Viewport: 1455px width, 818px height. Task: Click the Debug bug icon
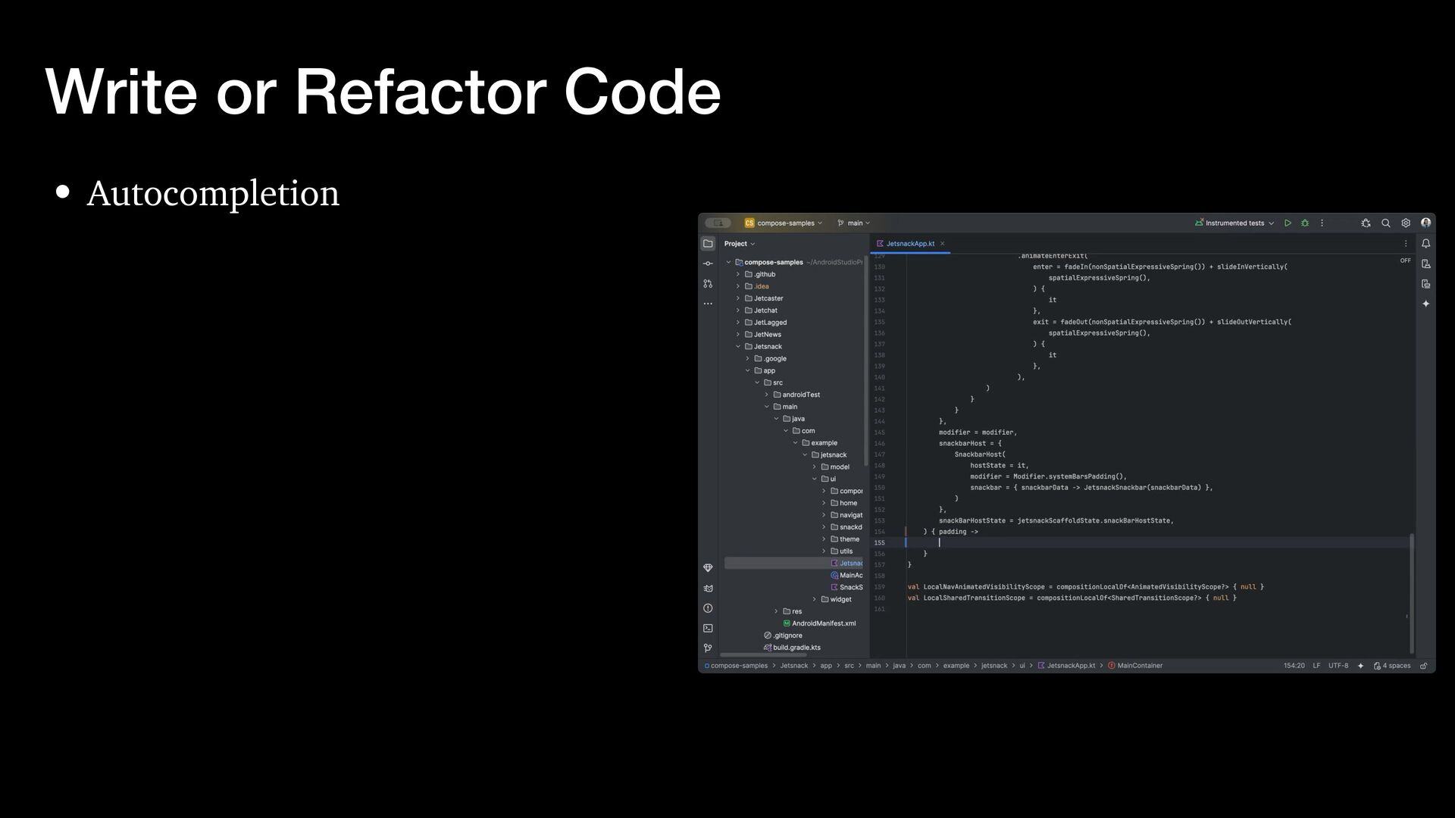pyautogui.click(x=1305, y=223)
